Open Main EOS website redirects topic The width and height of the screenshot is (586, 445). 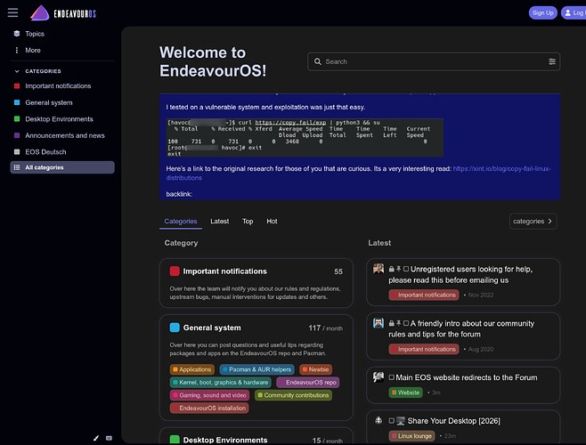[466, 377]
